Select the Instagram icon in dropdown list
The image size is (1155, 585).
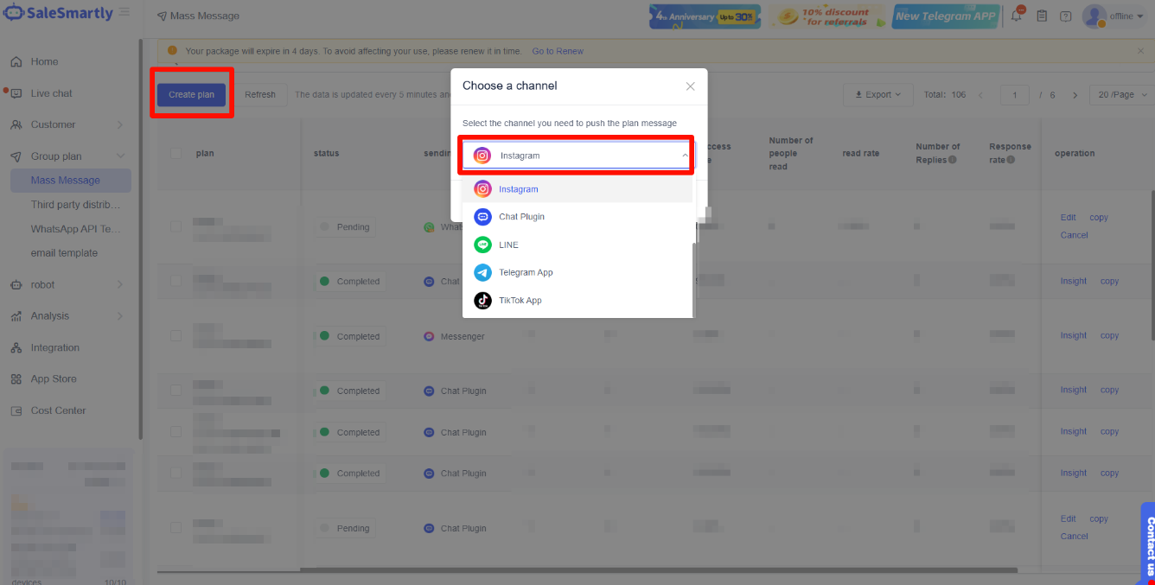point(482,189)
